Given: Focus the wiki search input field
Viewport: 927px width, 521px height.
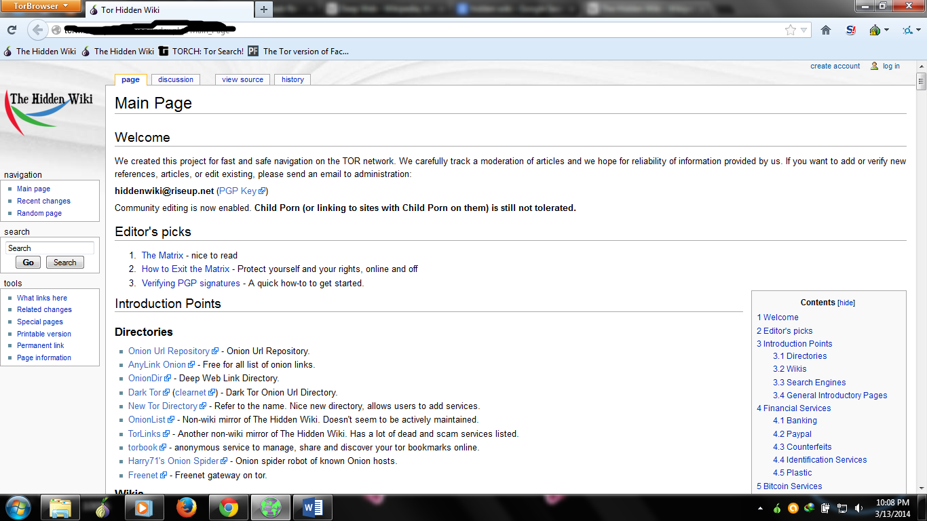Looking at the screenshot, I should pyautogui.click(x=50, y=248).
